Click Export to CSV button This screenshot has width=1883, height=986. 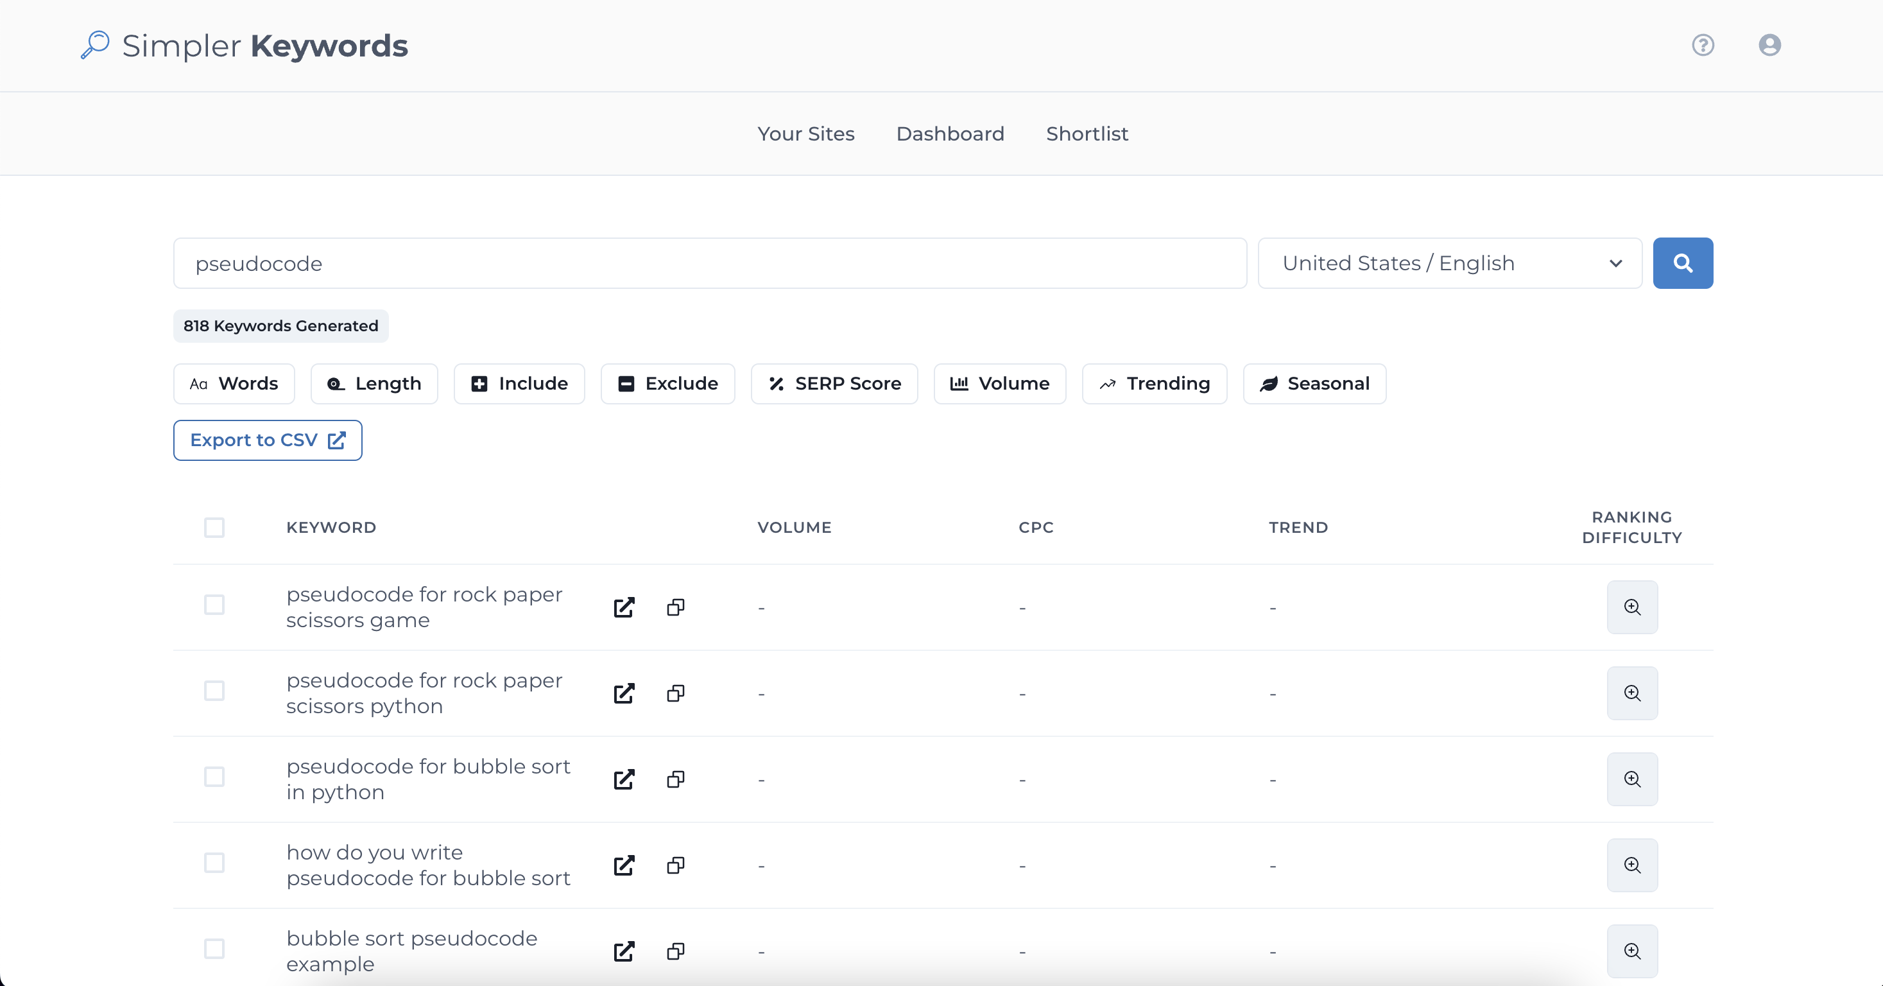[268, 440]
